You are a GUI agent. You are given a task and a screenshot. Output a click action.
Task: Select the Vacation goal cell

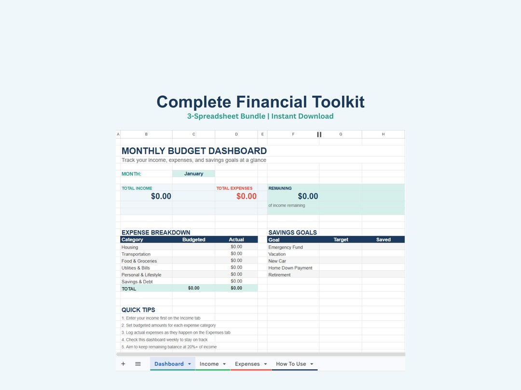point(293,254)
